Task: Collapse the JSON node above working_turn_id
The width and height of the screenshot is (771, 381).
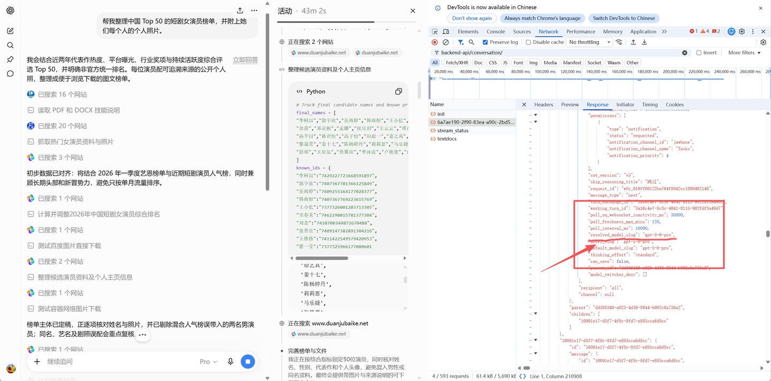Action: pos(535,122)
